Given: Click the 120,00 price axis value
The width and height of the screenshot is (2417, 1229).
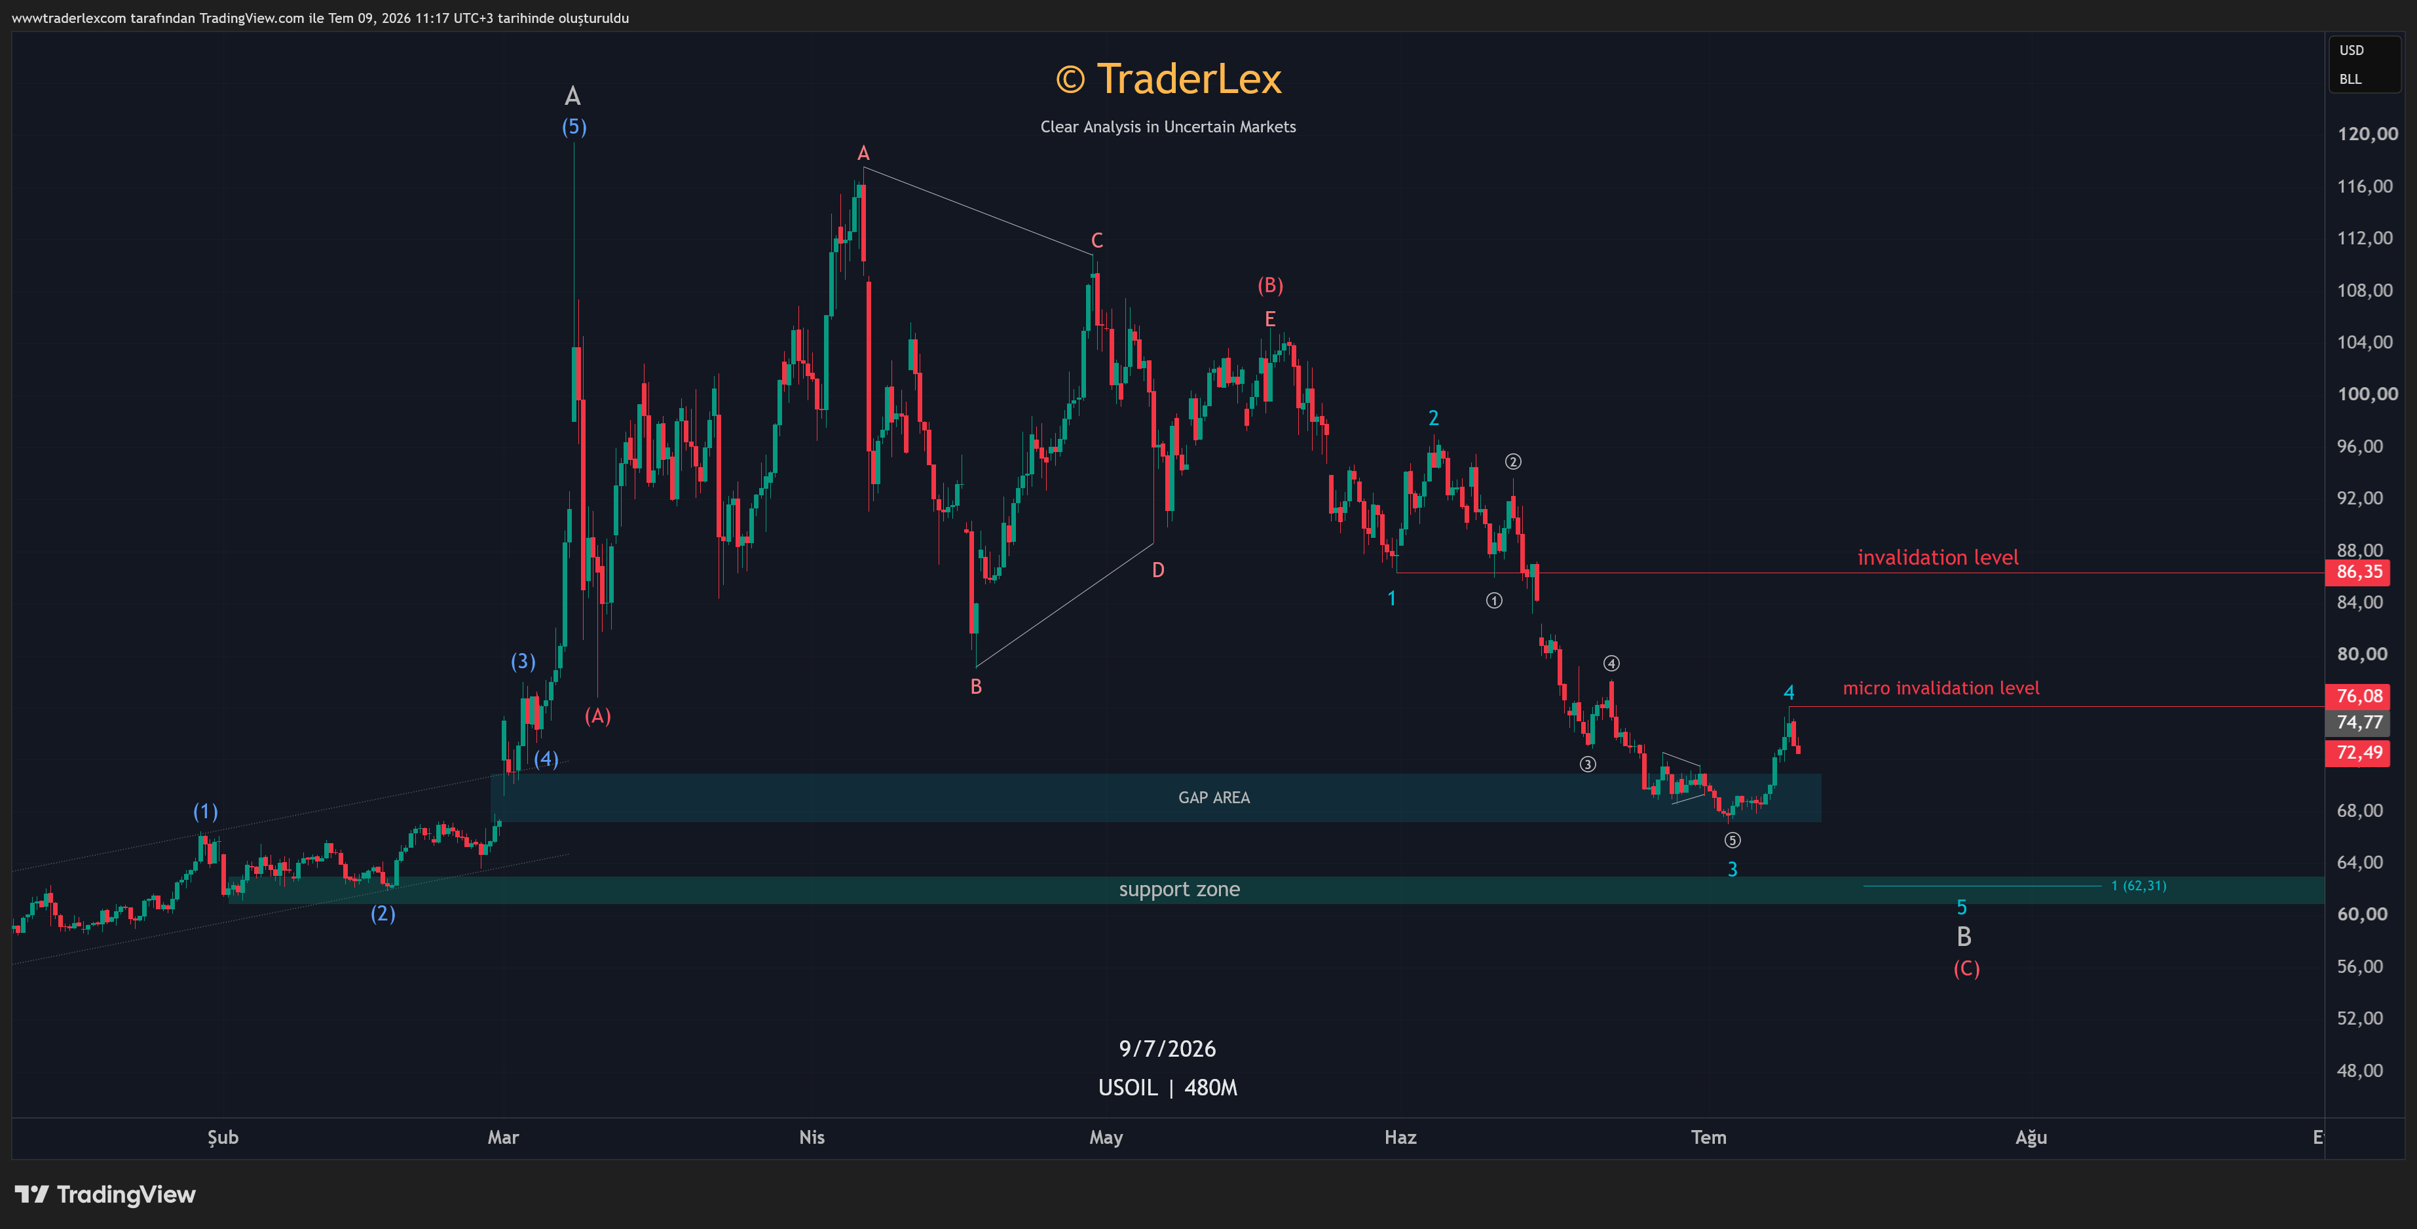Looking at the screenshot, I should 2367,133.
